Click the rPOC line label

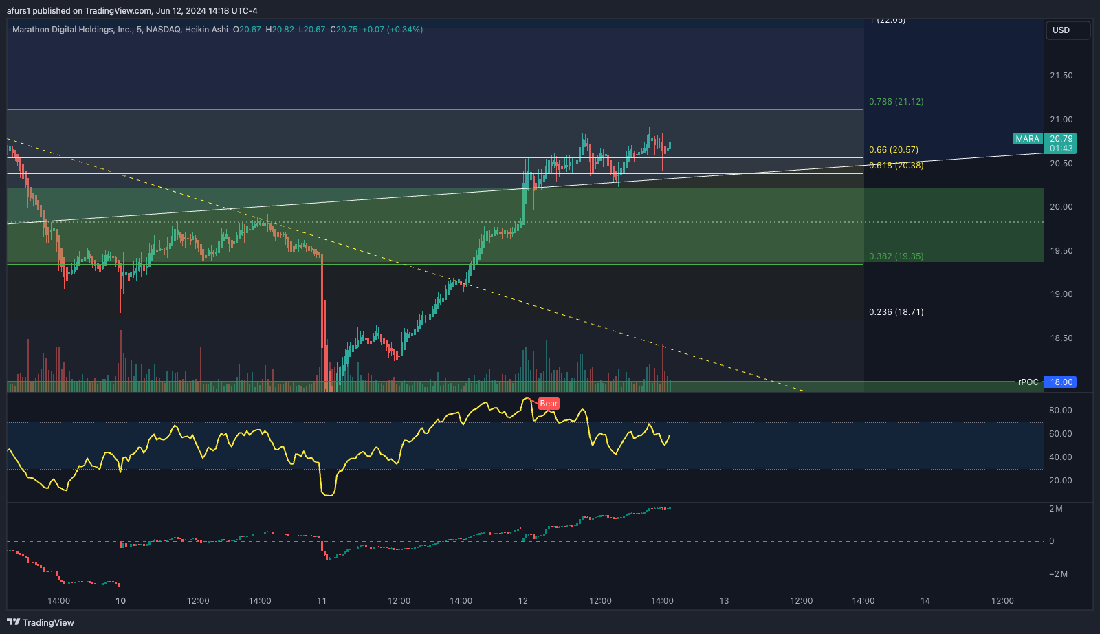pyautogui.click(x=1028, y=382)
